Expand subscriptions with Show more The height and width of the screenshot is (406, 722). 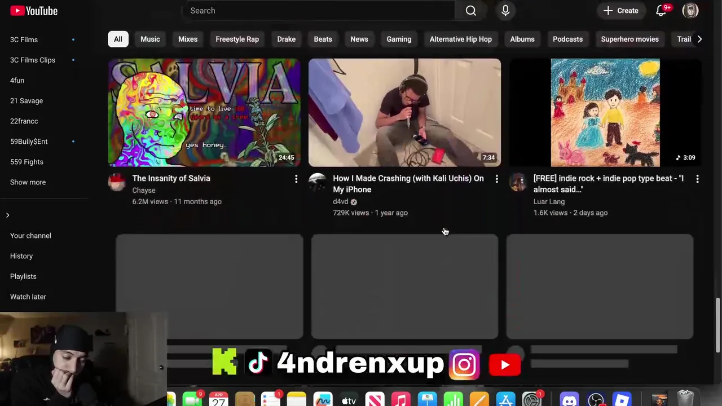click(x=28, y=182)
